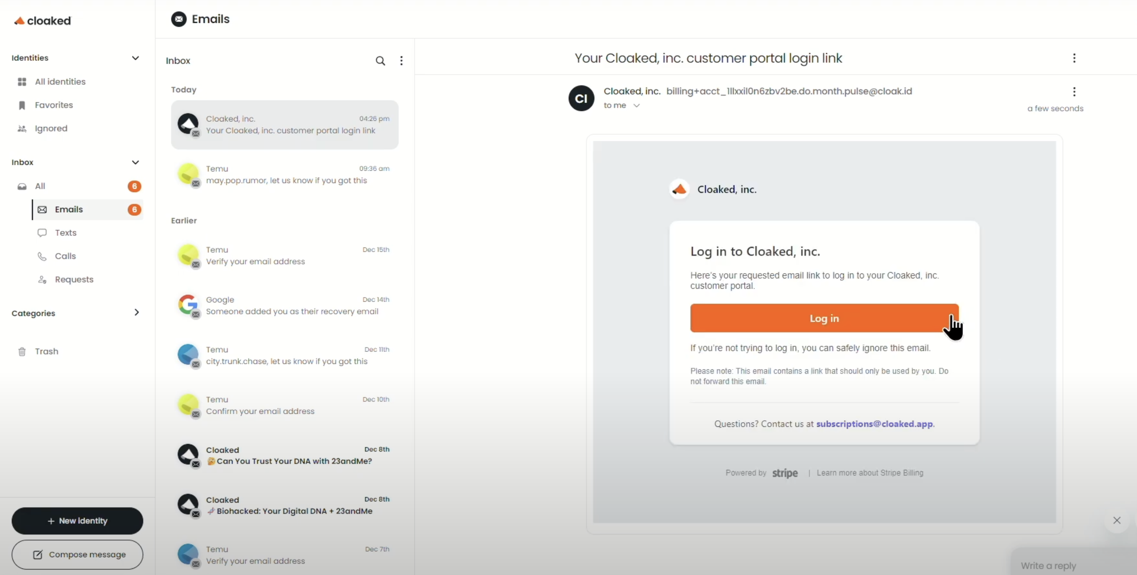Open sender row three-dot menu

[x=1074, y=92]
